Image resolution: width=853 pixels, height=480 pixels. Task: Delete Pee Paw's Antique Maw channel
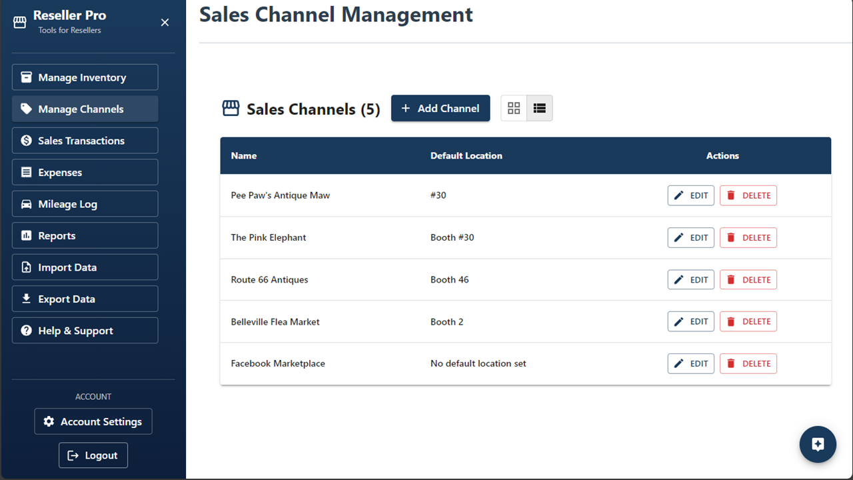tap(748, 195)
